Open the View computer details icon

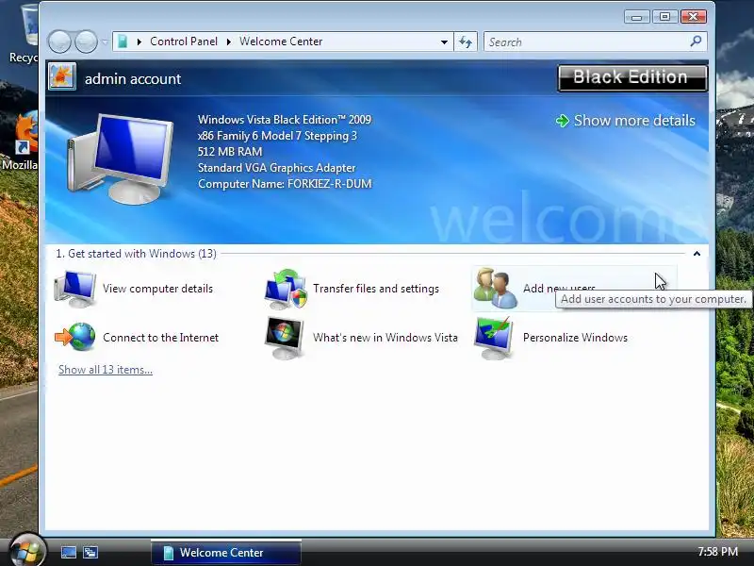(74, 289)
